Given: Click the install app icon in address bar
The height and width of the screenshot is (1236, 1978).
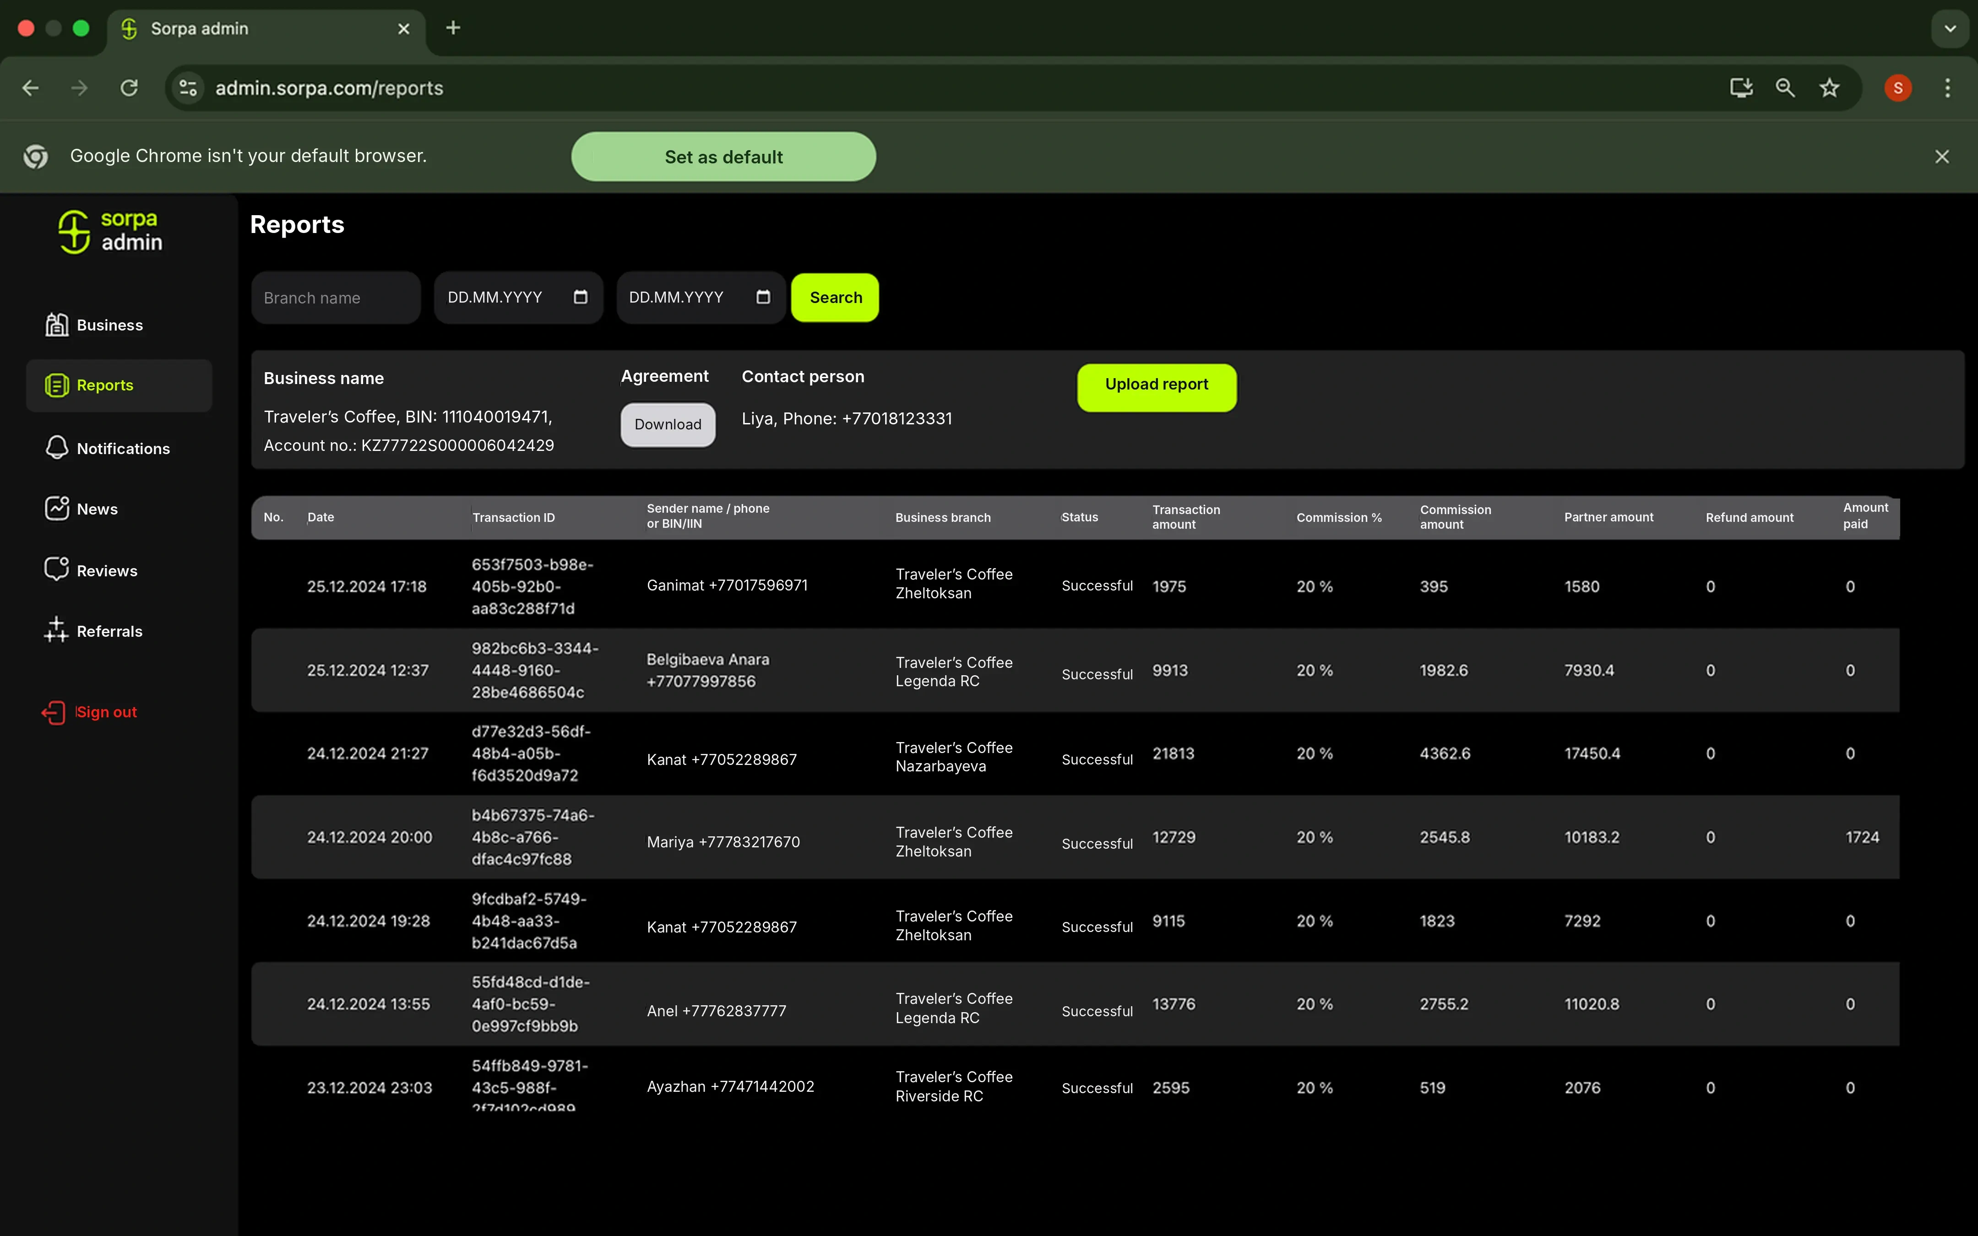Looking at the screenshot, I should point(1741,87).
